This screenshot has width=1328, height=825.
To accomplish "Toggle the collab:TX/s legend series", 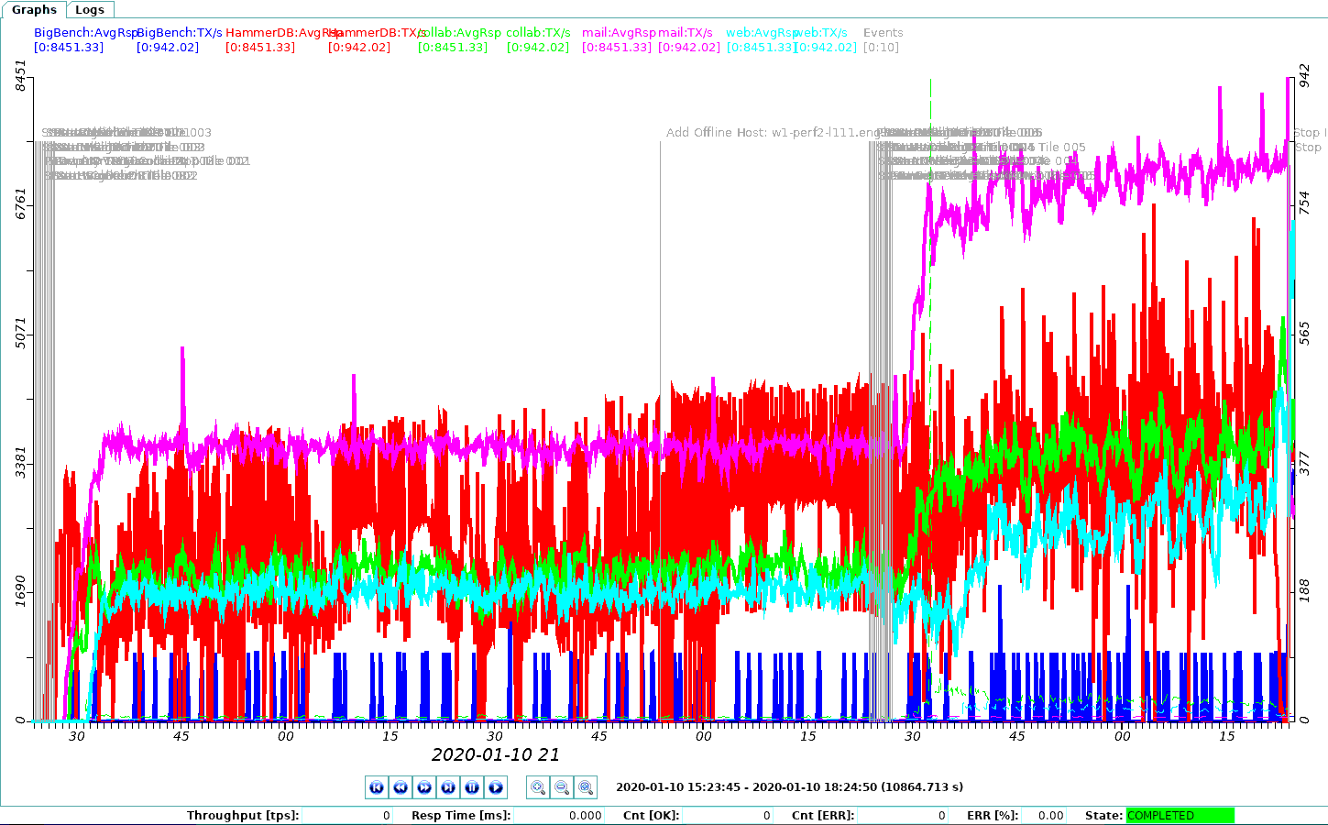I will (x=538, y=32).
